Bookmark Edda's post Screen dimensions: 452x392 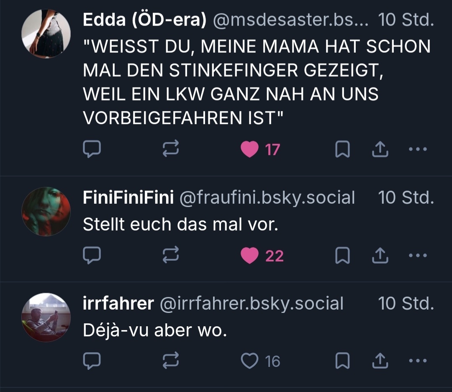tap(342, 149)
